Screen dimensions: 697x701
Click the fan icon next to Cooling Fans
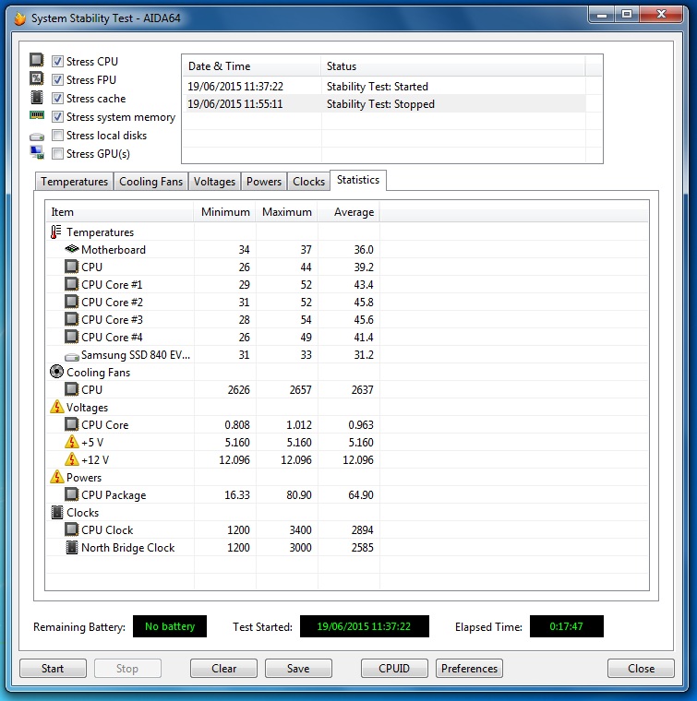point(56,373)
